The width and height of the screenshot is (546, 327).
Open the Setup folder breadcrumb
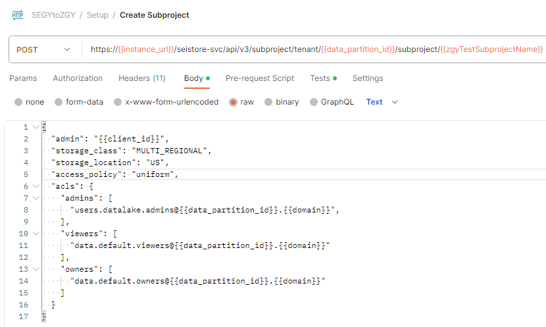[97, 15]
